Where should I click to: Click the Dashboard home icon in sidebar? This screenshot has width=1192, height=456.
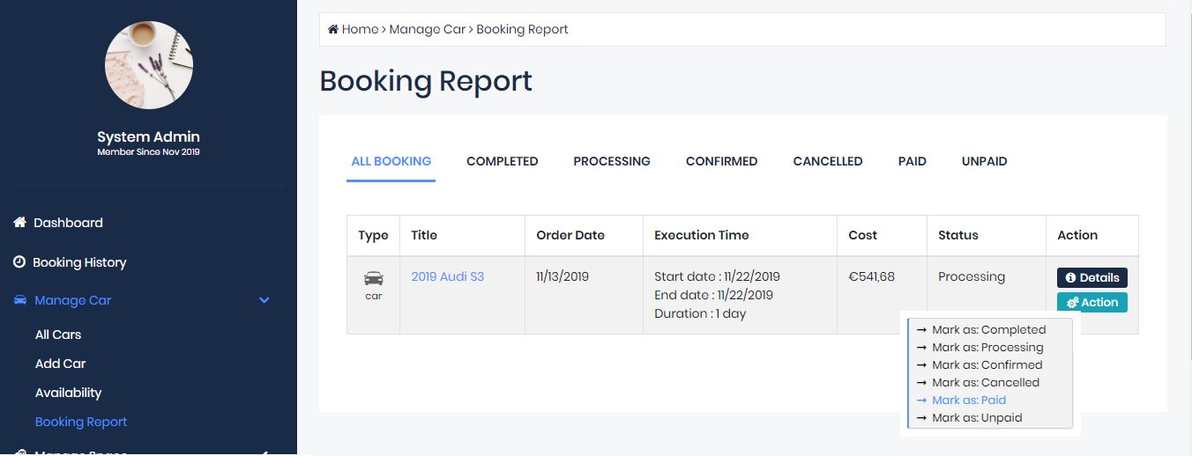pos(19,223)
